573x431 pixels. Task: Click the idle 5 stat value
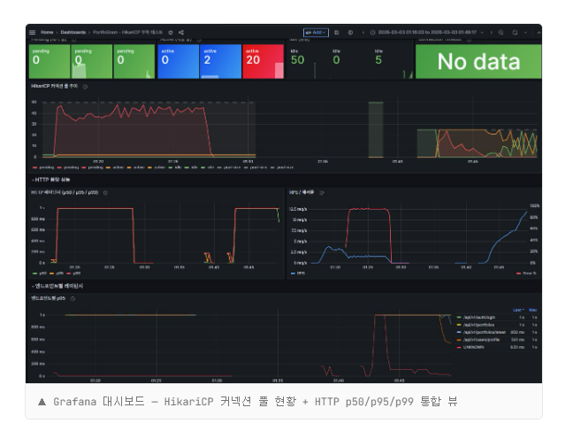pos(378,60)
